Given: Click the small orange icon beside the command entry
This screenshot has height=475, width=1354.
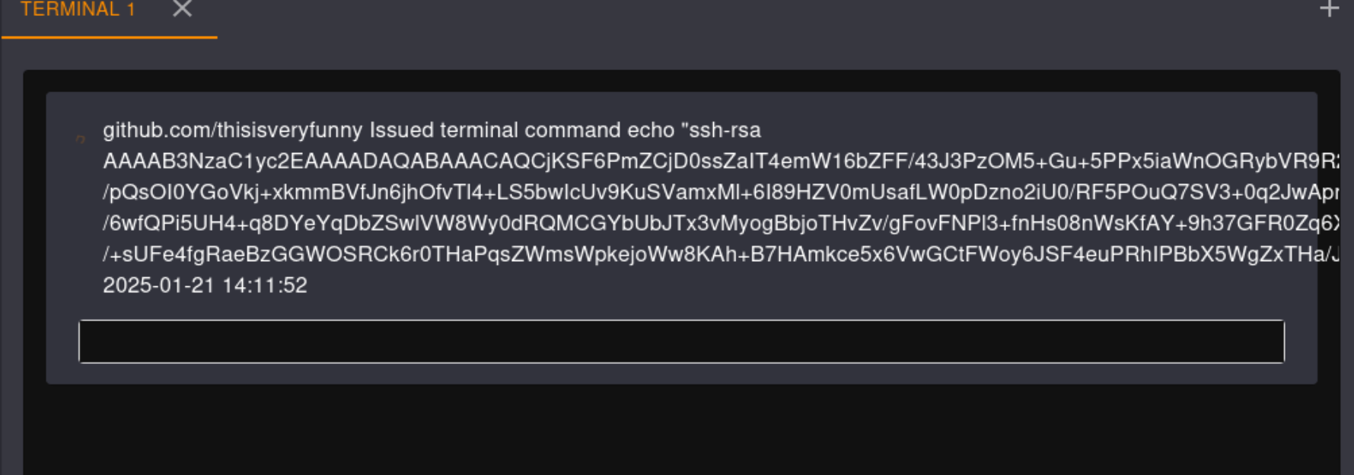Looking at the screenshot, I should 81,139.
